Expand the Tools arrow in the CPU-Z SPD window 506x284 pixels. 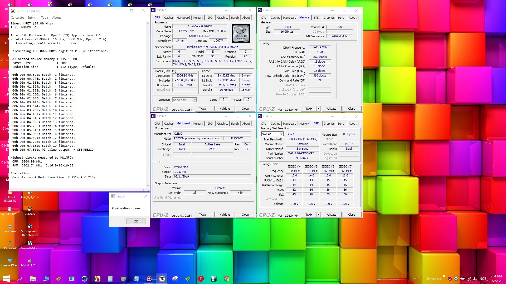[x=318, y=215]
